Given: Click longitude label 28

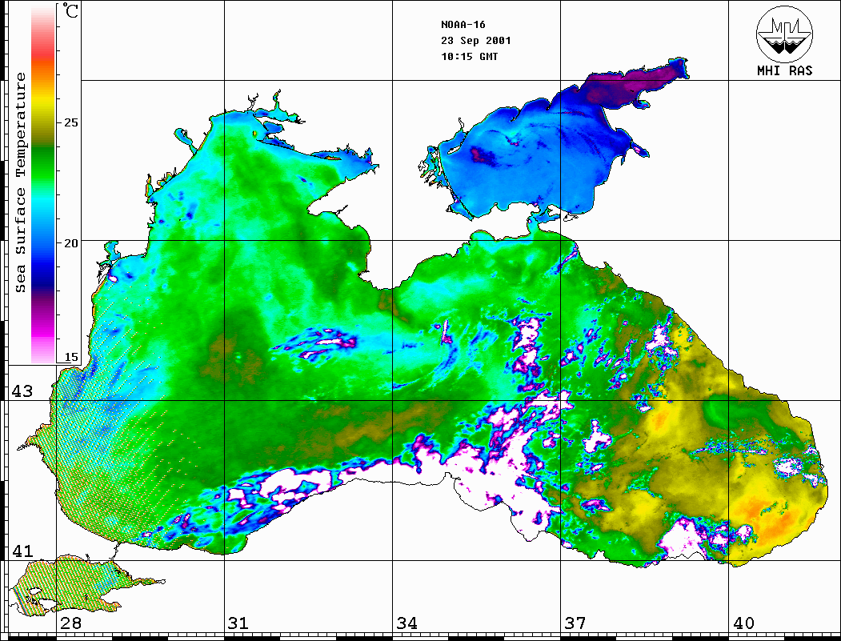Looking at the screenshot, I should [x=70, y=623].
